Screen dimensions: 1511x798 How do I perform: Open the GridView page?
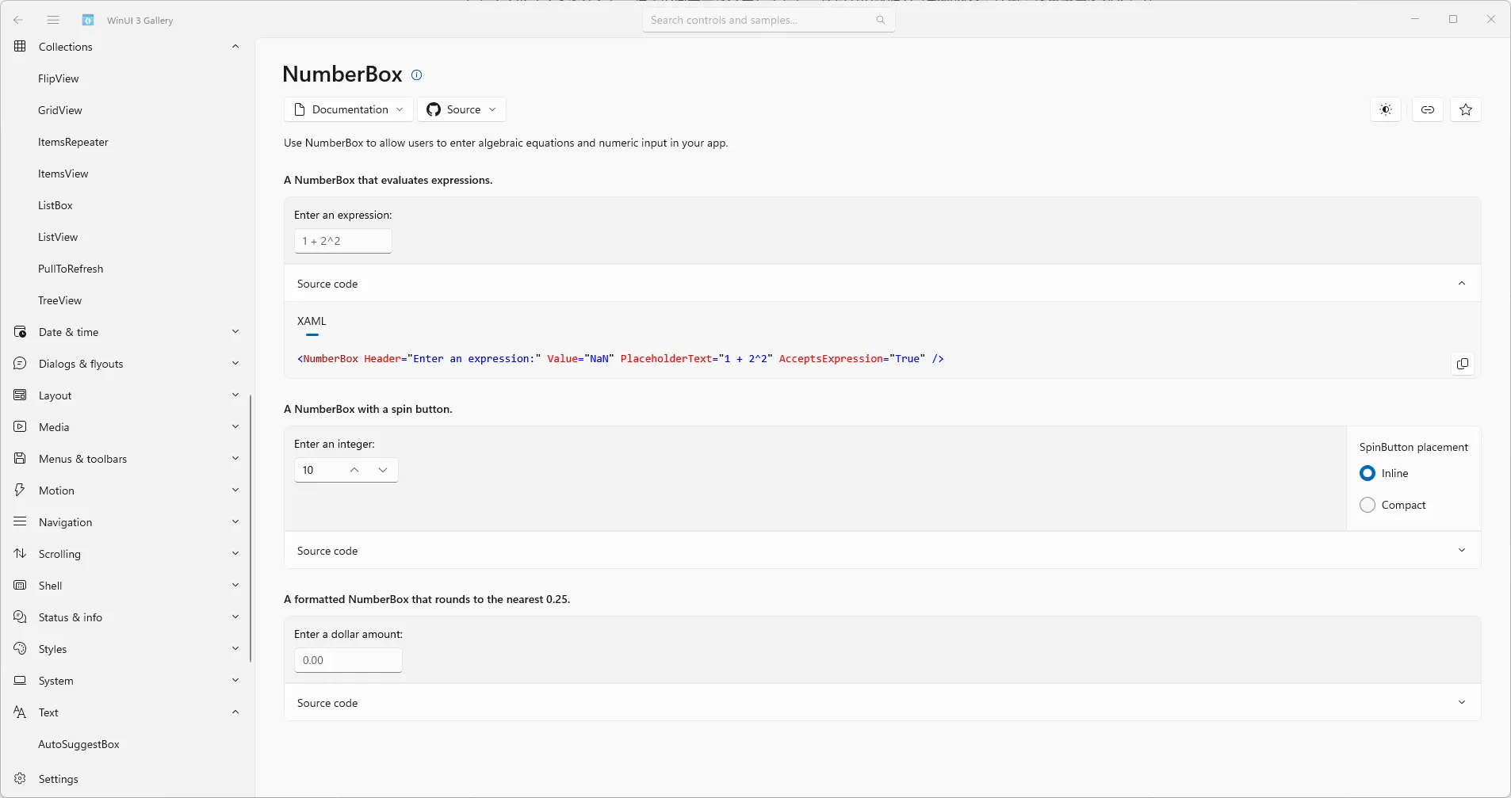pos(60,110)
